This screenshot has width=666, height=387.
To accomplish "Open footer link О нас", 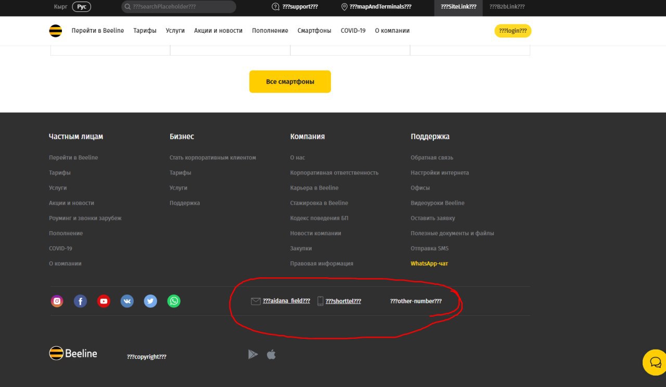I will click(x=298, y=157).
